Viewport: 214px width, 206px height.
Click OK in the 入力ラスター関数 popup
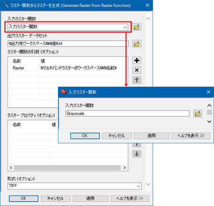coord(85,136)
